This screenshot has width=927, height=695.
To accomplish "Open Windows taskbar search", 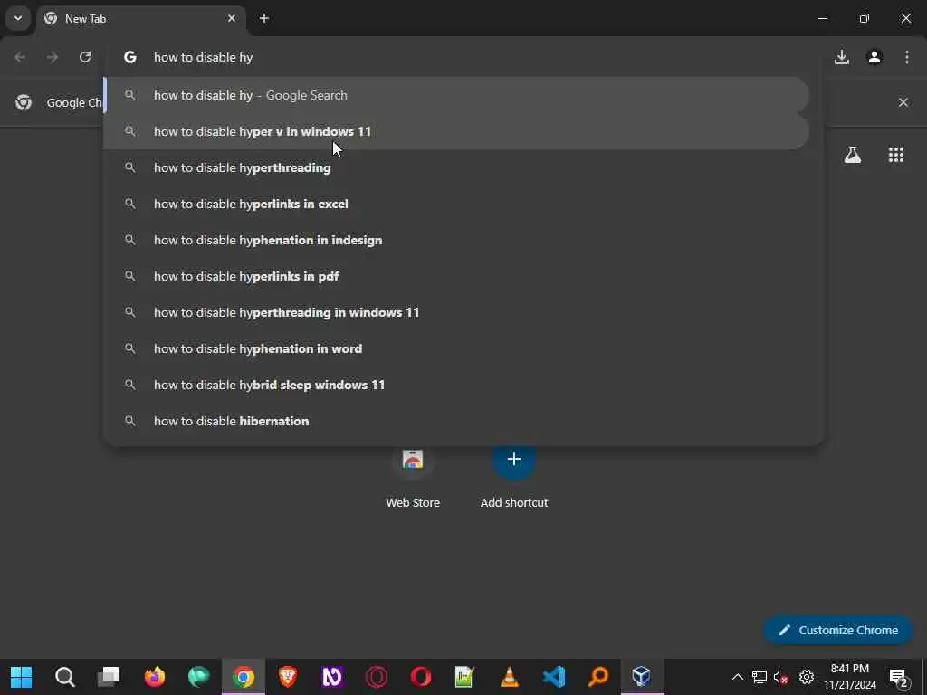I will [x=65, y=677].
